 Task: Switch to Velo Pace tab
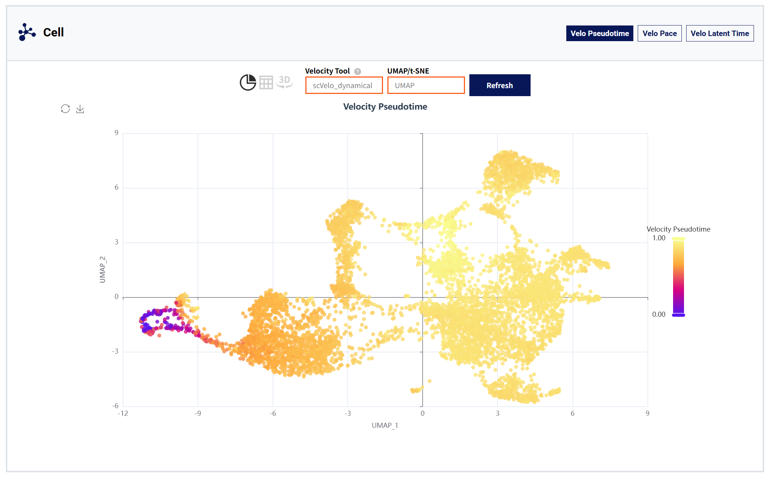coord(659,33)
